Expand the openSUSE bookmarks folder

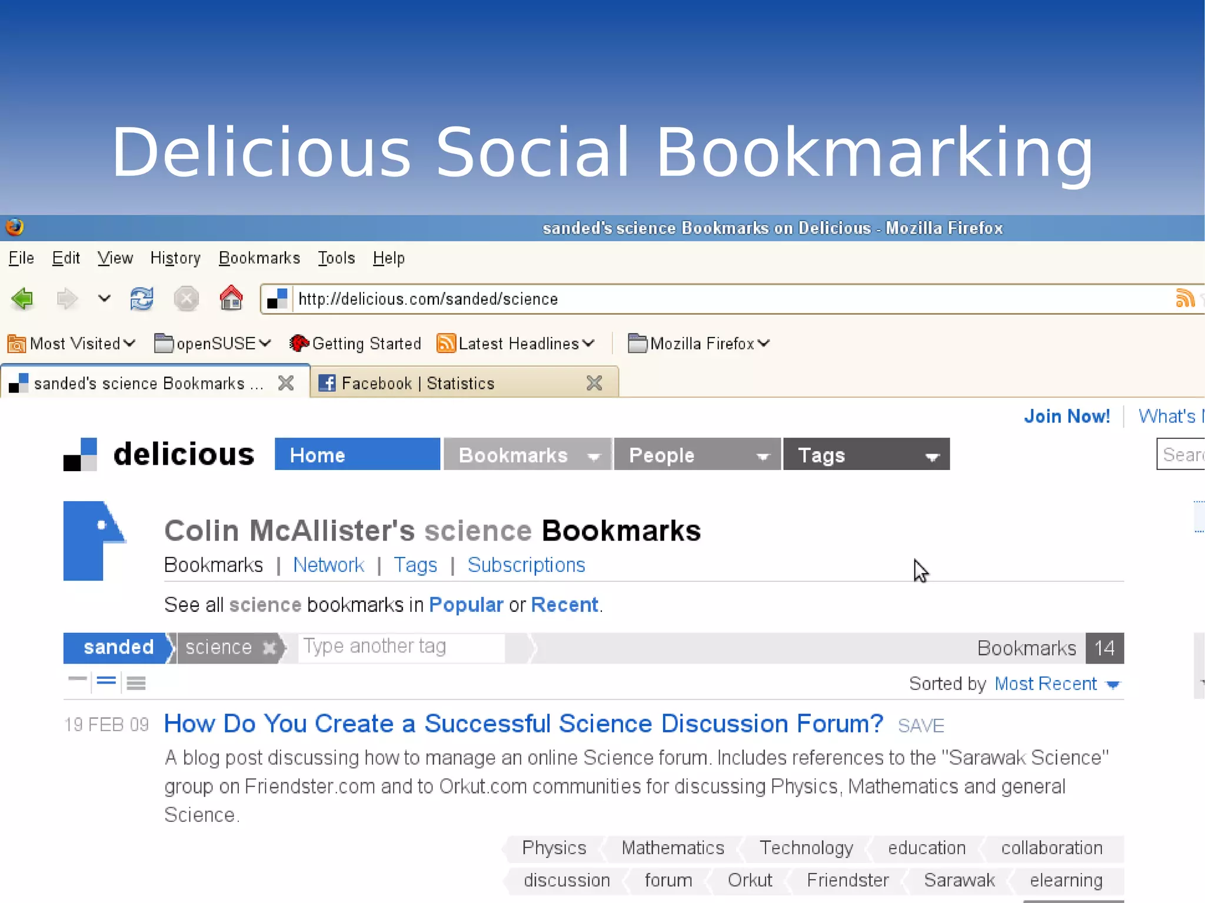pos(212,344)
